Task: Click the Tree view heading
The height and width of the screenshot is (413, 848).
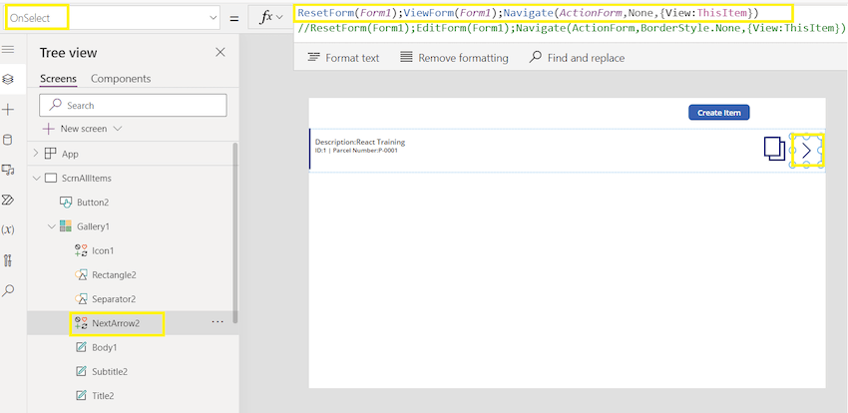Action: [68, 53]
